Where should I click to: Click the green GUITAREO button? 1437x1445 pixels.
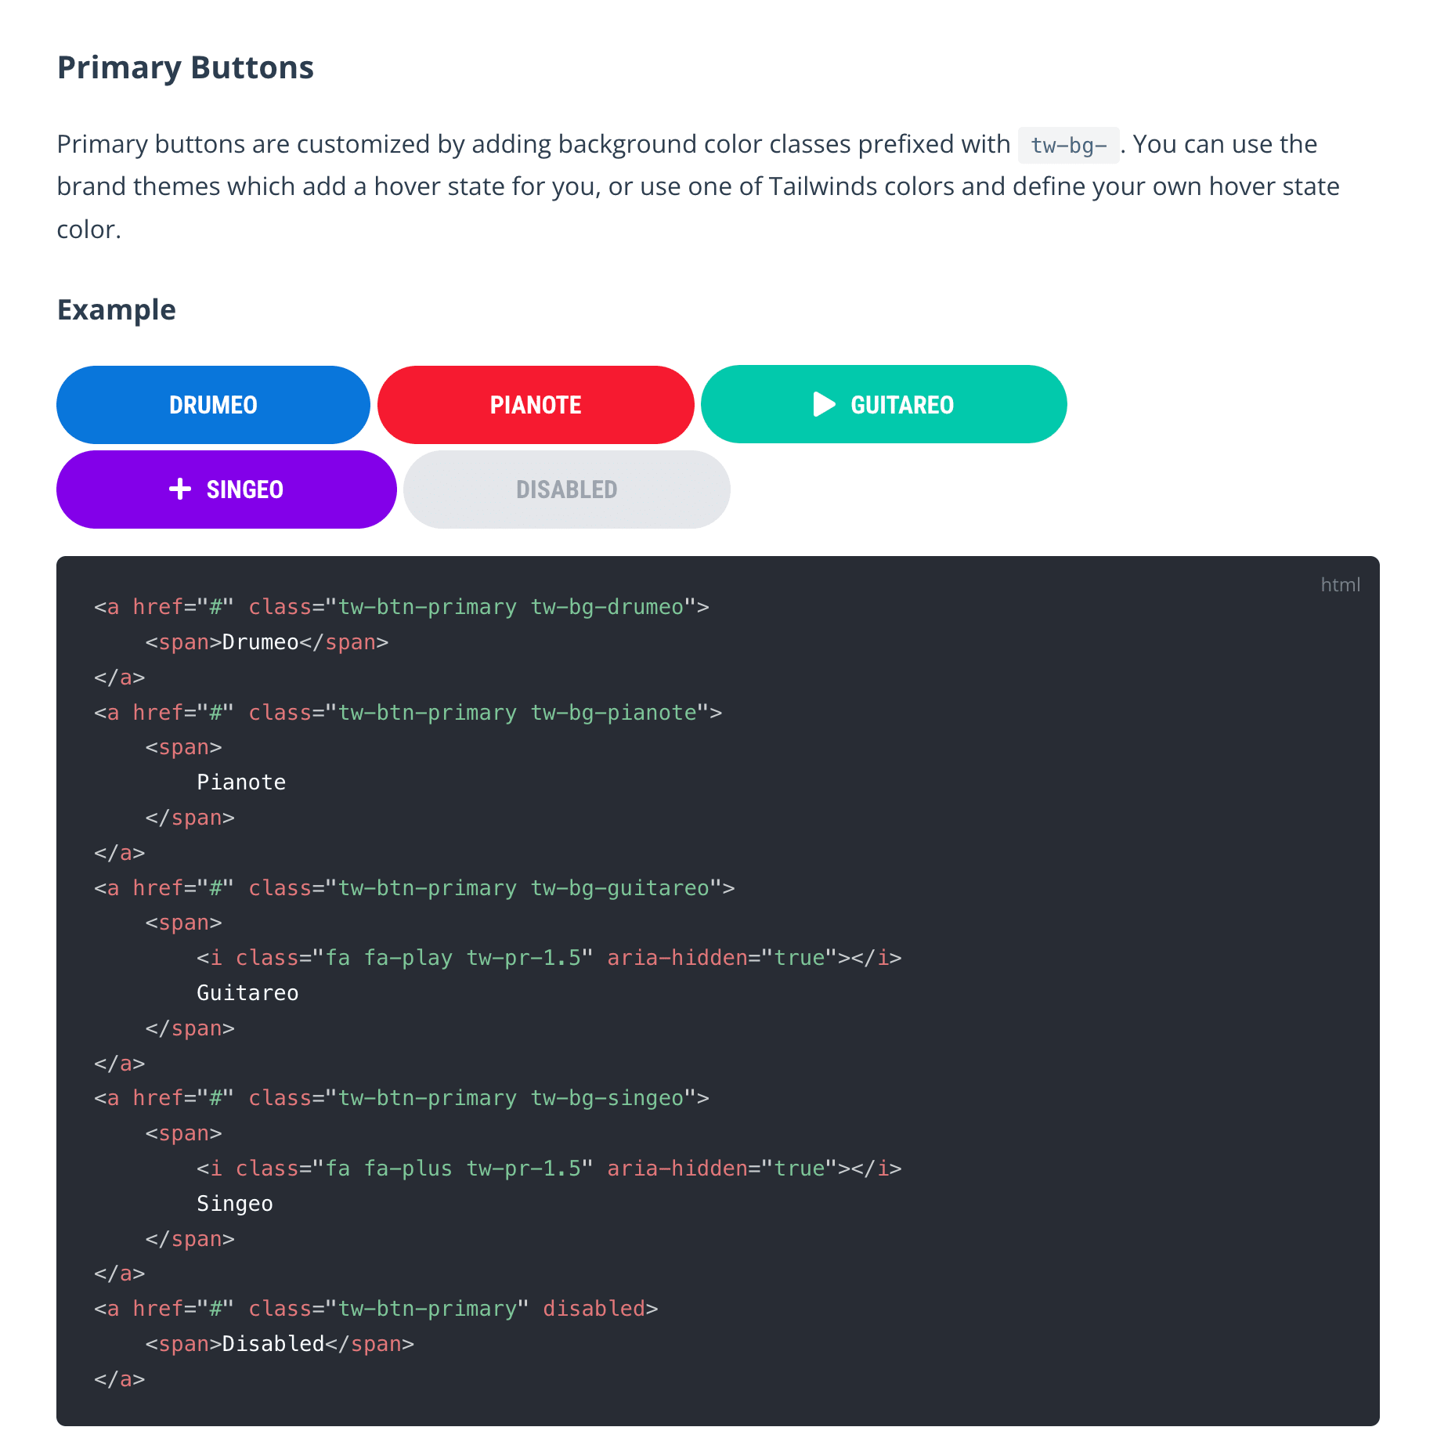click(883, 404)
